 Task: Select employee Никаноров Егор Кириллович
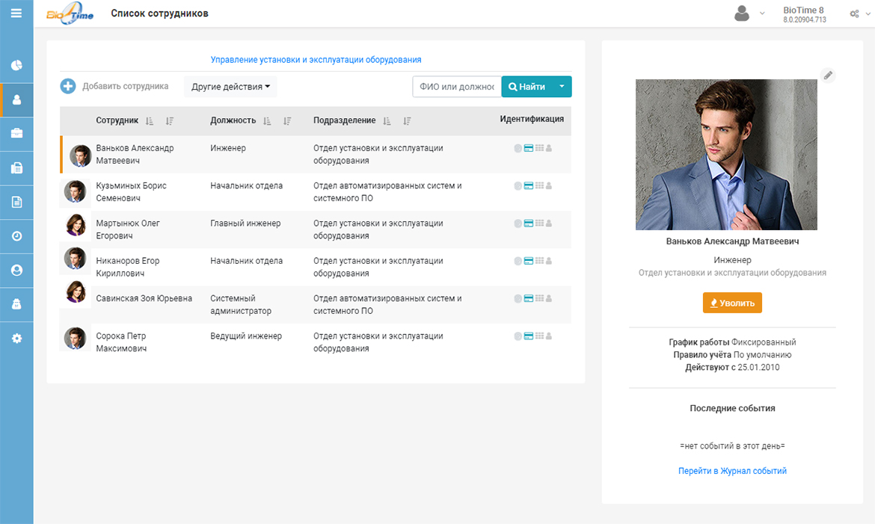tap(128, 267)
